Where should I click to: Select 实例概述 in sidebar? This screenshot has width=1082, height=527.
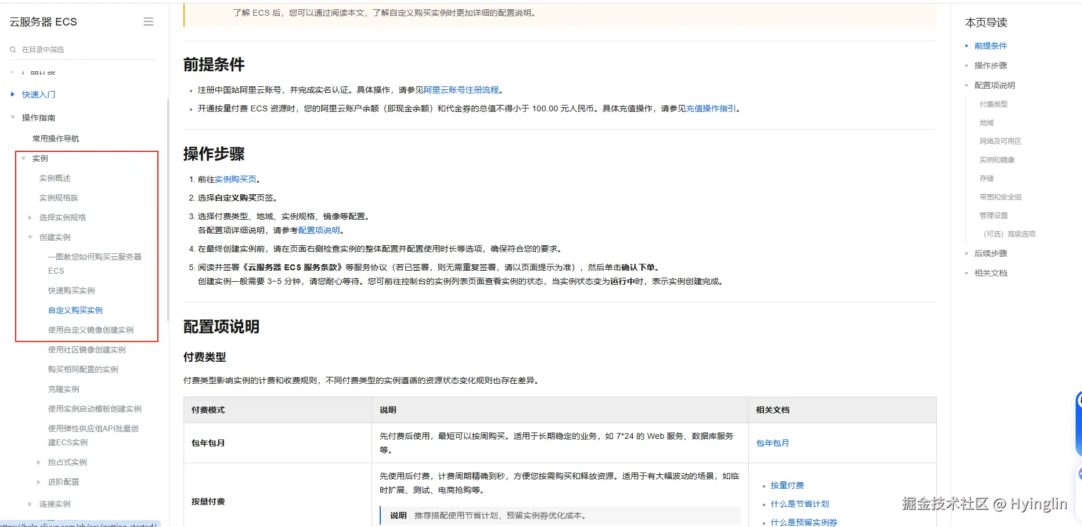55,178
